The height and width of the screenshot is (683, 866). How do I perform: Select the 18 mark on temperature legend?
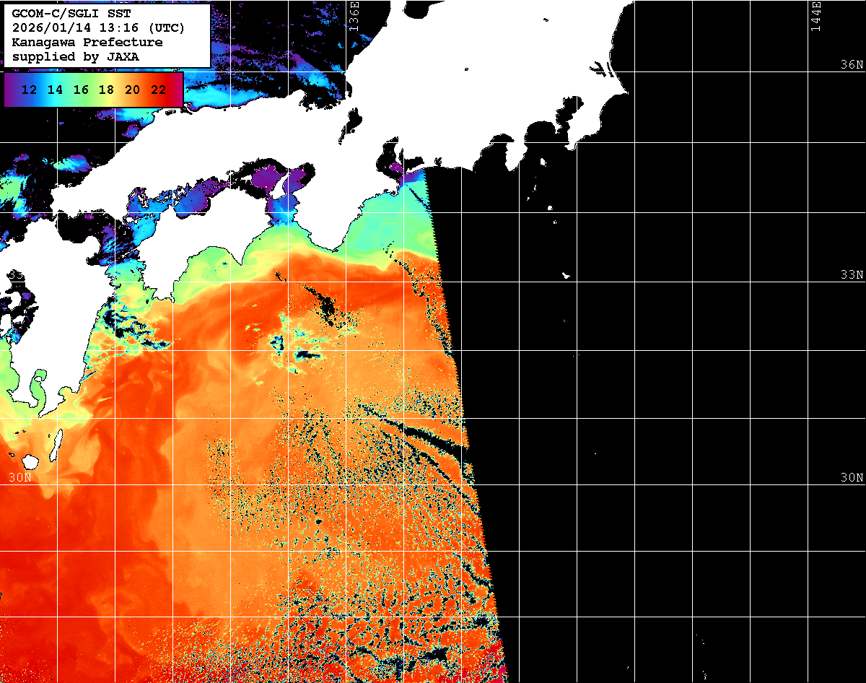click(x=106, y=90)
